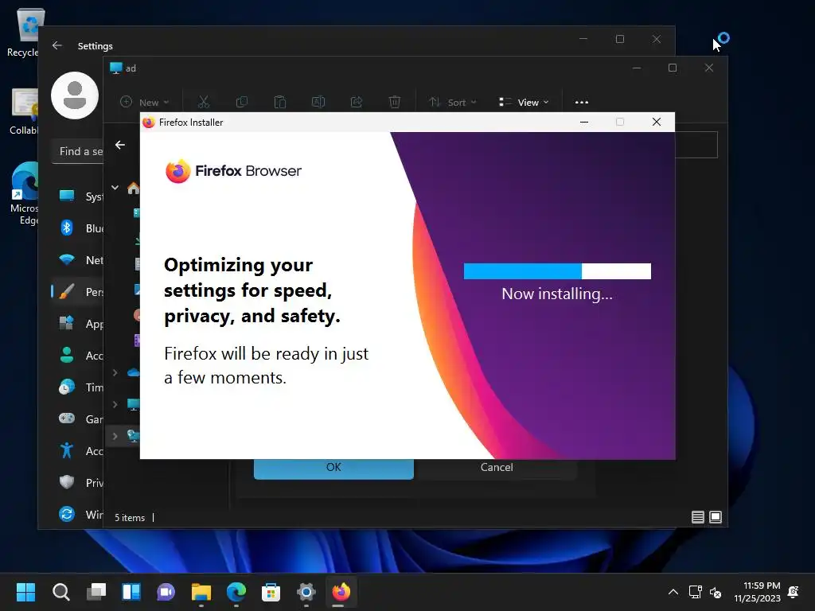Open taskbar Search
The image size is (815, 611).
coord(60,592)
